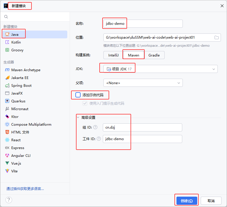Click the 组 ID input field
Image resolution: width=227 pixels, height=207 pixels.
[x=142, y=127]
